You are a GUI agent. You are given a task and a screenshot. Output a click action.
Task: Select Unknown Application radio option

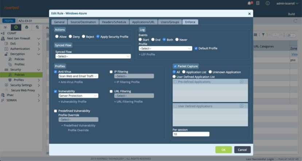coord(210,72)
